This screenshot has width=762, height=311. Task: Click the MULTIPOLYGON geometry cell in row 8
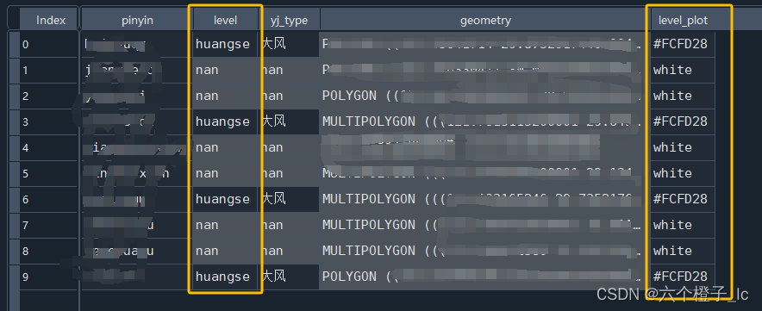click(x=485, y=251)
